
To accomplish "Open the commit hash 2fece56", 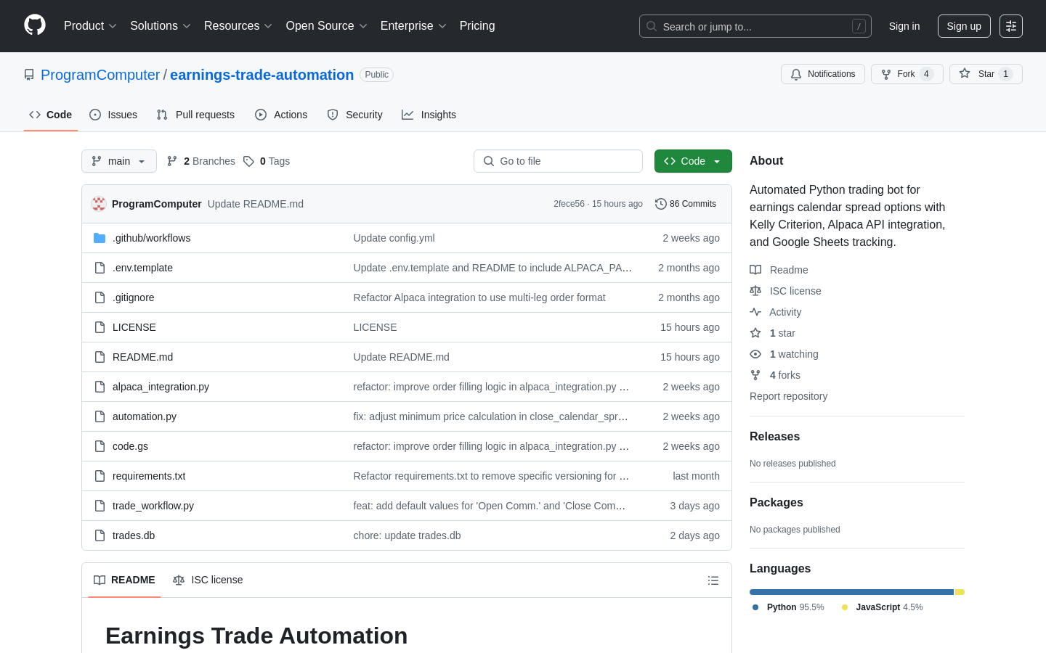I will tap(569, 204).
